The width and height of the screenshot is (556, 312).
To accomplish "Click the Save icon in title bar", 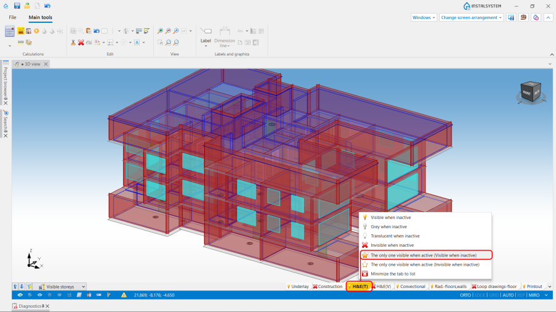I will 17,6.
